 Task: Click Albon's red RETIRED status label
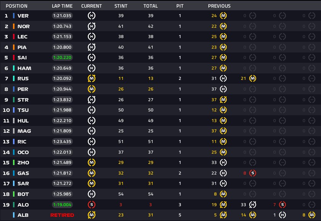62,215
